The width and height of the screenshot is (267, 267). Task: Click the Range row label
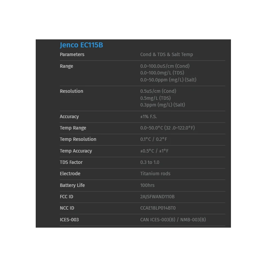coord(66,66)
